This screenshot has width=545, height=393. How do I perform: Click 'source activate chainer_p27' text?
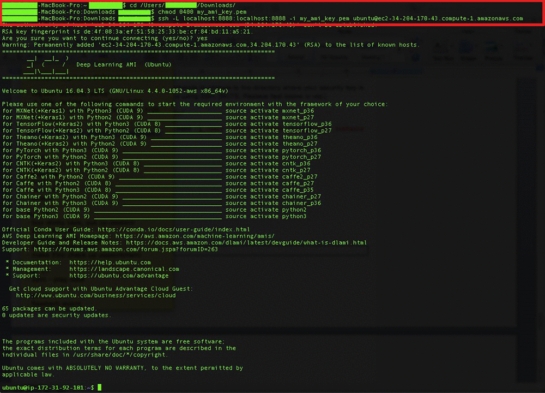(273, 196)
